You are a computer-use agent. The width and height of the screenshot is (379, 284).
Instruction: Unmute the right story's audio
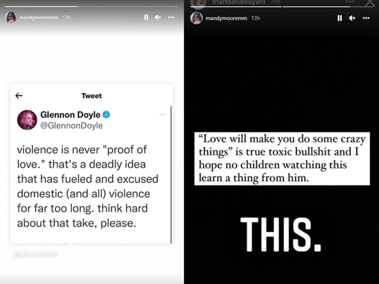pos(352,18)
